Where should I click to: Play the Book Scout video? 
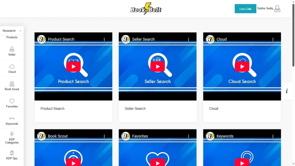point(73,163)
